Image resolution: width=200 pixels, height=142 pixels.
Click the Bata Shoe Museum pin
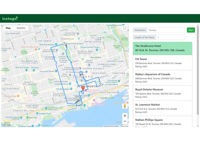pyautogui.click(x=56, y=45)
